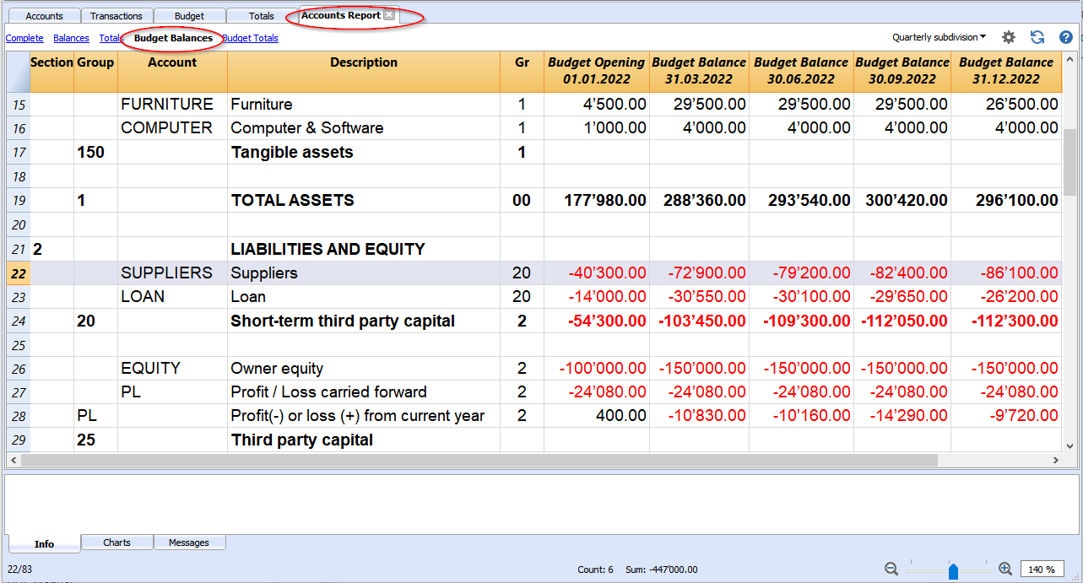Edit the 140 % zoom field
Viewport: 1083px width, 583px height.
[x=1042, y=570]
